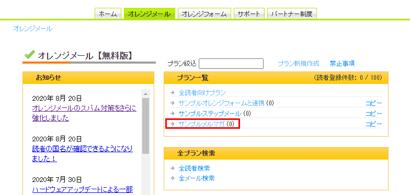410x195 pixels.
Task: Click the プラン新規作成 link
Action: coord(298,64)
